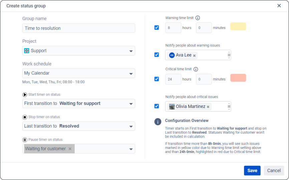
Task: Click the Critical time limit info icon
Action: pos(196,69)
